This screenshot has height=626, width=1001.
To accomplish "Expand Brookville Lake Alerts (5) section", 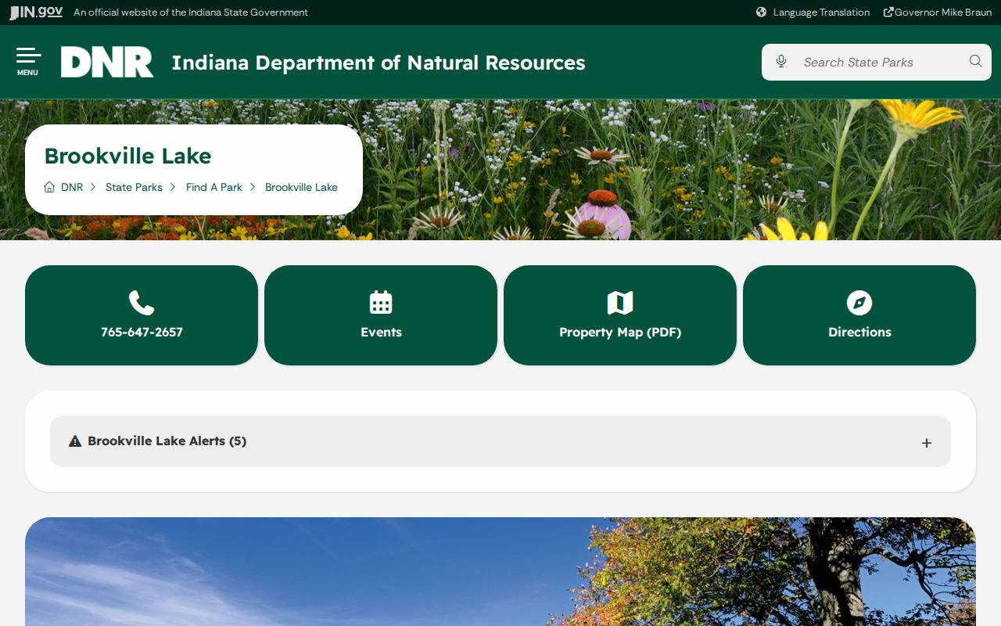I will (x=500, y=441).
